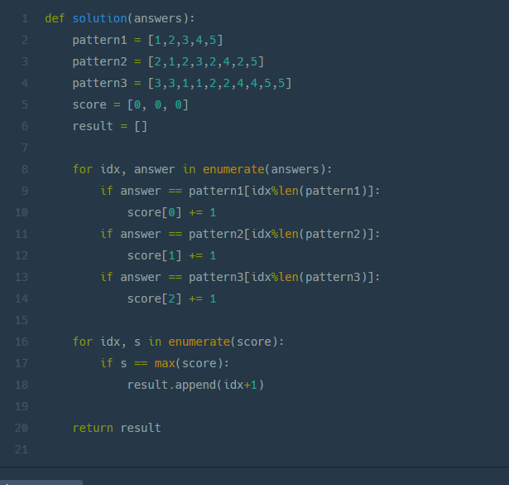This screenshot has height=485, width=509.
Task: Click the 'if answer == pattern3' condition line
Action: pos(240,277)
